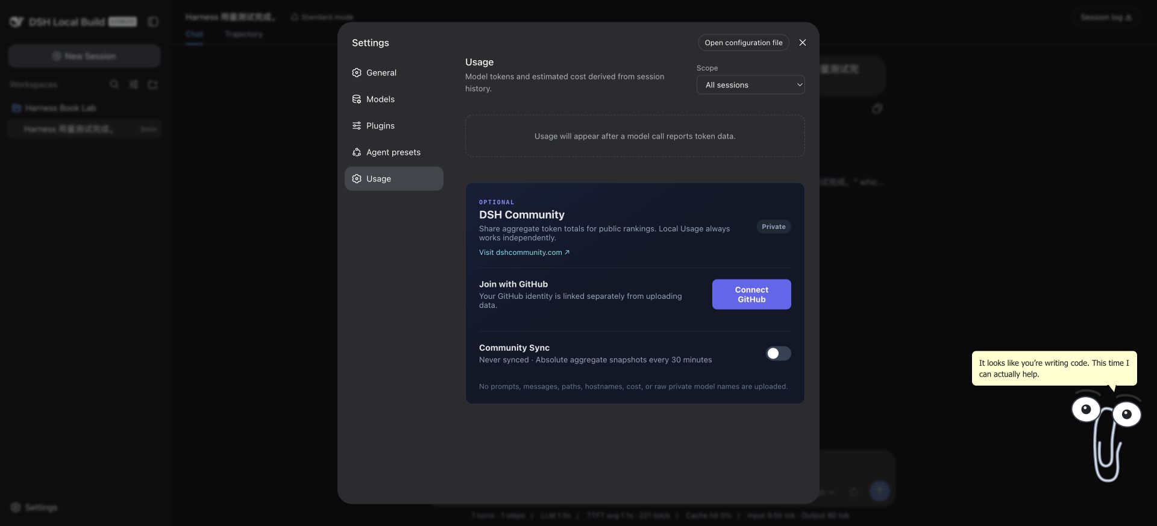The height and width of the screenshot is (526, 1157).
Task: Enable the Community Sync toggle
Action: pyautogui.click(x=778, y=354)
